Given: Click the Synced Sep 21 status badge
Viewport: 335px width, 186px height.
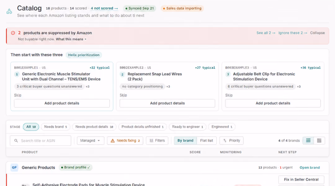Looking at the screenshot, I should 140,8.
